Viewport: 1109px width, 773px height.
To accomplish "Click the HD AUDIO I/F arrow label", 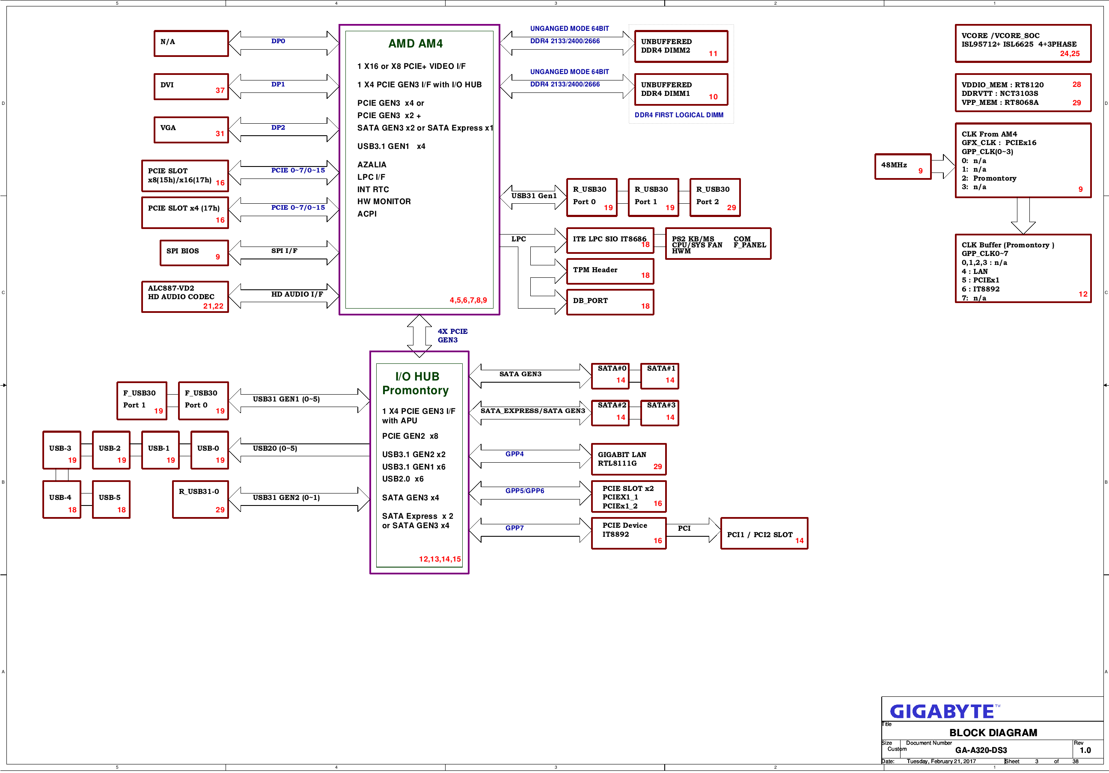I will pyautogui.click(x=297, y=294).
